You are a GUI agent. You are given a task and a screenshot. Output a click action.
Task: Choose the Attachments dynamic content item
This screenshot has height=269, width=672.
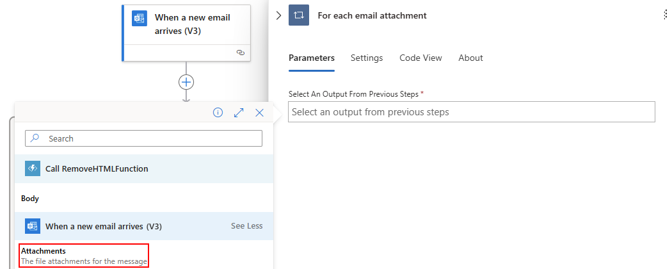click(84, 256)
